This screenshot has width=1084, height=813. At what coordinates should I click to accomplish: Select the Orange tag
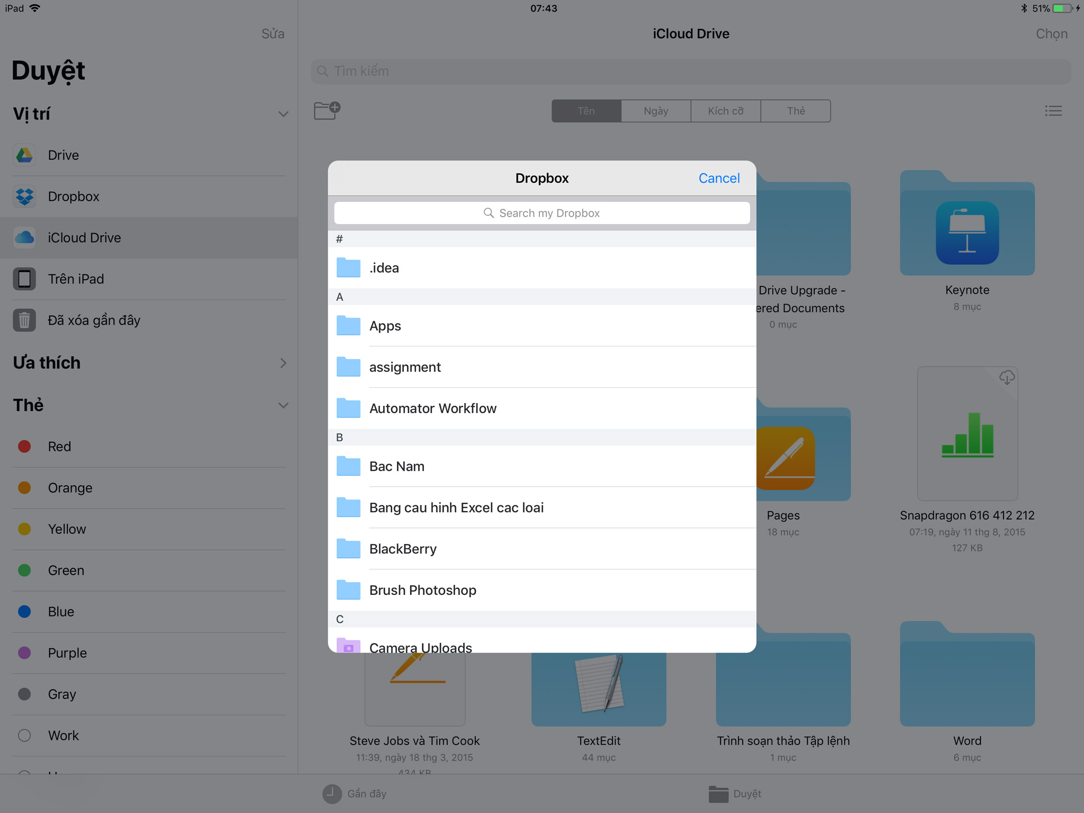click(149, 488)
